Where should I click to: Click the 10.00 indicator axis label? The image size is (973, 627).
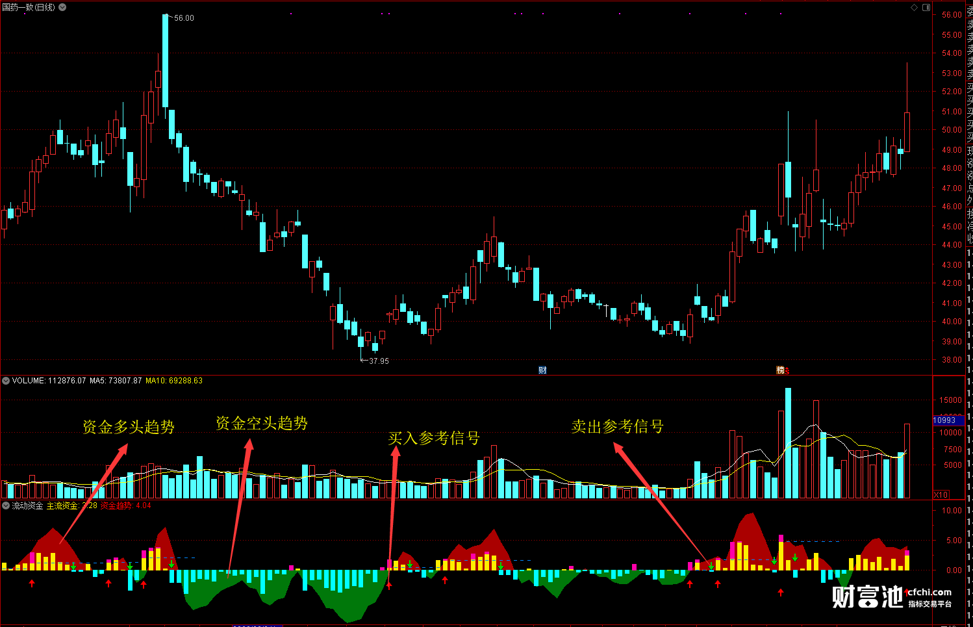coord(952,511)
